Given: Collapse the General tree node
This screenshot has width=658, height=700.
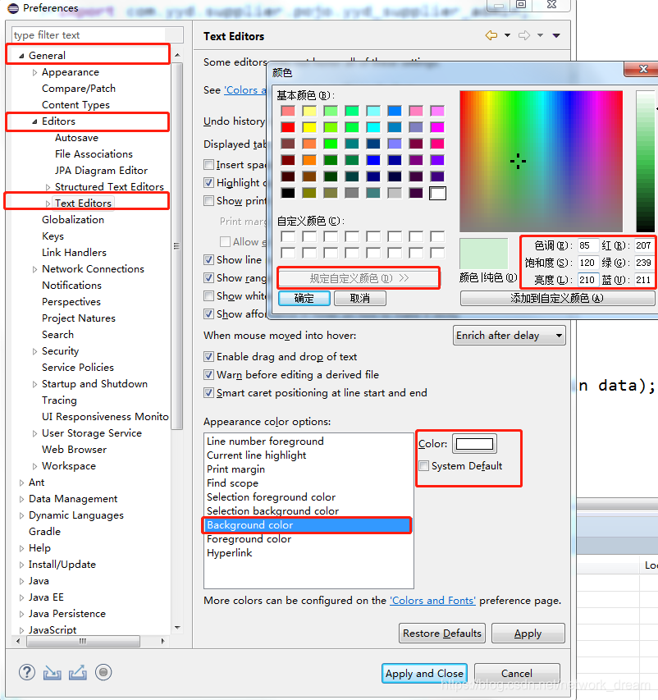Looking at the screenshot, I should click(x=21, y=56).
